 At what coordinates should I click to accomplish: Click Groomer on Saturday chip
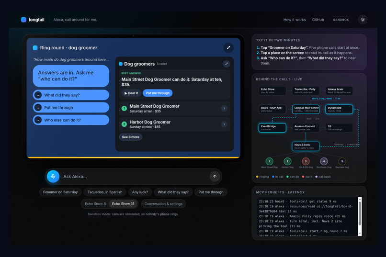60,192
